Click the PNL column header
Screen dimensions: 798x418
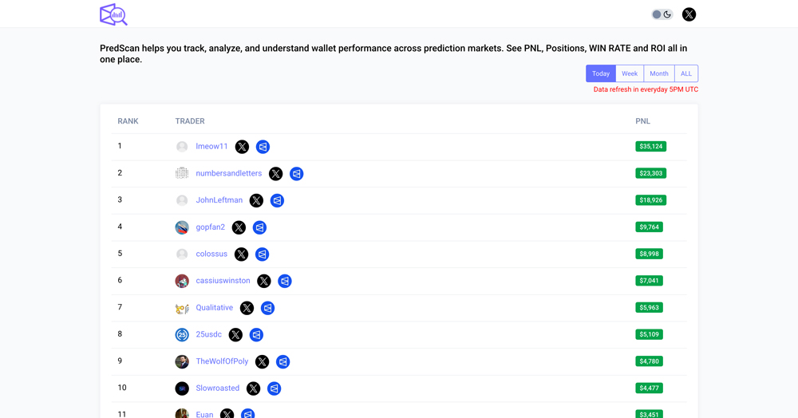(x=642, y=121)
